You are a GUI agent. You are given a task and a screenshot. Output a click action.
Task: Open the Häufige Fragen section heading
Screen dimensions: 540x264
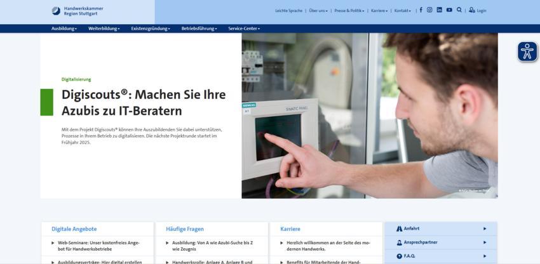pyautogui.click(x=185, y=229)
